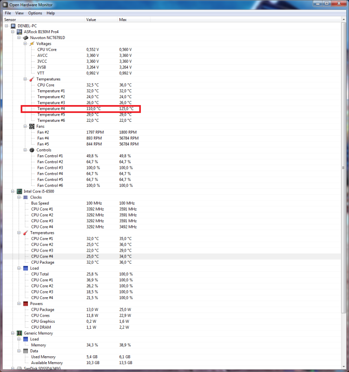Open the Options menu

(x=35, y=13)
